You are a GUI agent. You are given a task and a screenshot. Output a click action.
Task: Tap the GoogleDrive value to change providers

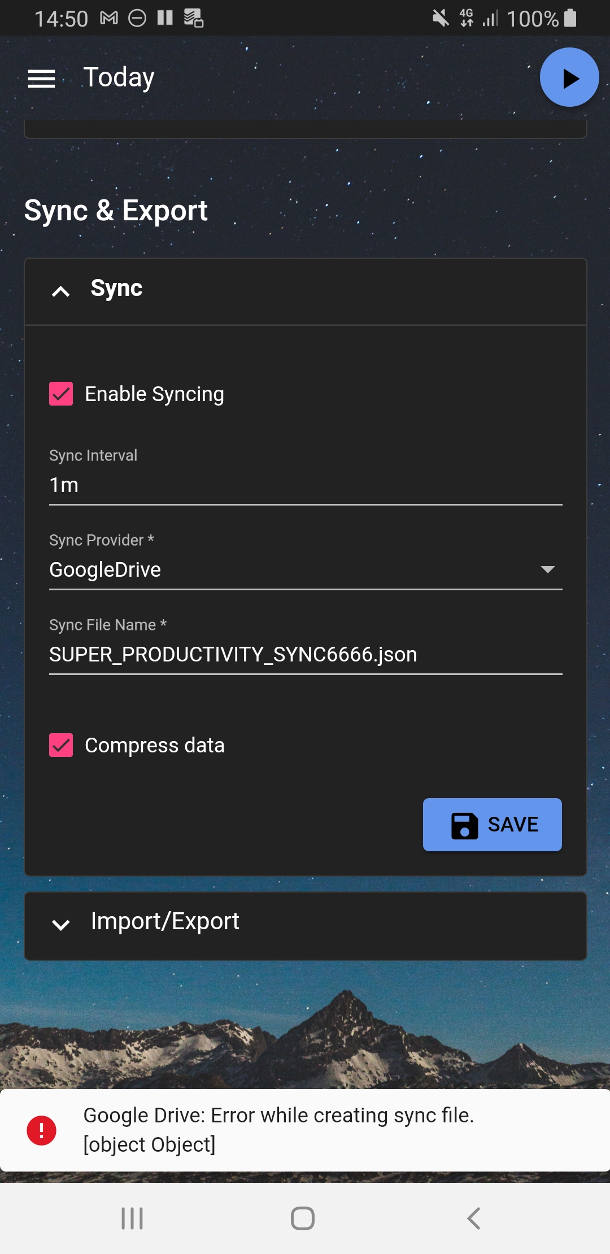tap(105, 569)
